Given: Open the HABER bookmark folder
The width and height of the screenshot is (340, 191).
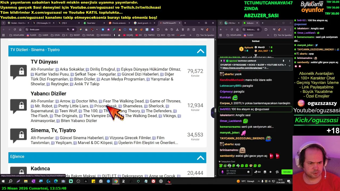Looking at the screenshot, I should point(44,35).
